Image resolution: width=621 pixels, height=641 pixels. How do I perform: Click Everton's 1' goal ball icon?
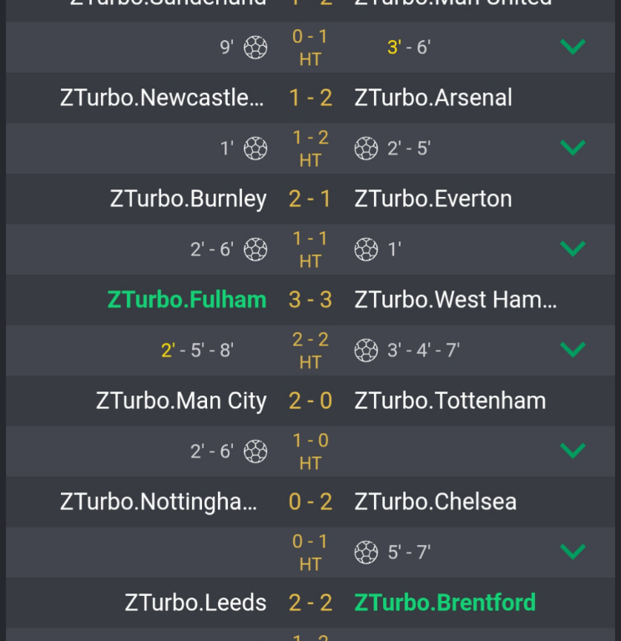[x=366, y=249]
